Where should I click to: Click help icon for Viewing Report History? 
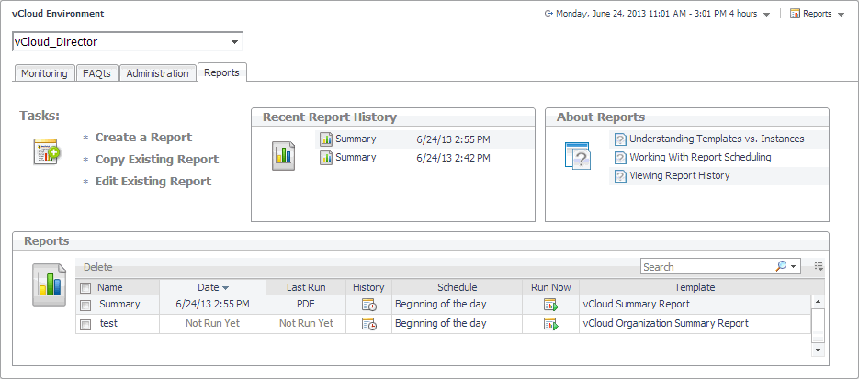pos(620,176)
